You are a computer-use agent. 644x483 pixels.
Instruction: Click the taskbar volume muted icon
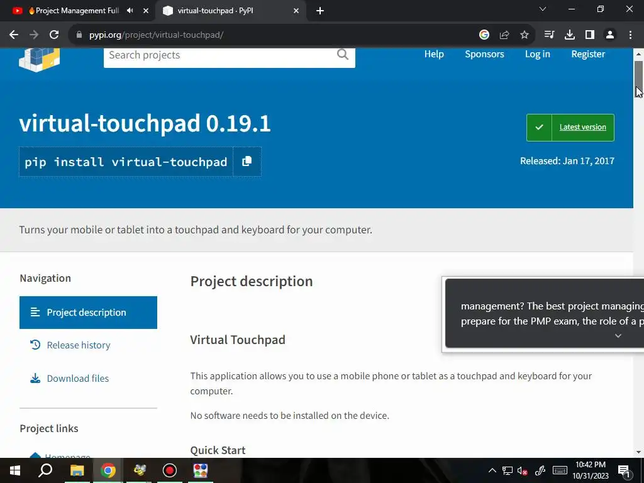pyautogui.click(x=523, y=471)
